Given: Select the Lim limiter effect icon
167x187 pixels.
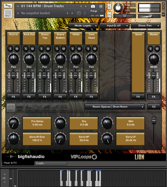Looking at the screenshot, I should pos(55,107).
